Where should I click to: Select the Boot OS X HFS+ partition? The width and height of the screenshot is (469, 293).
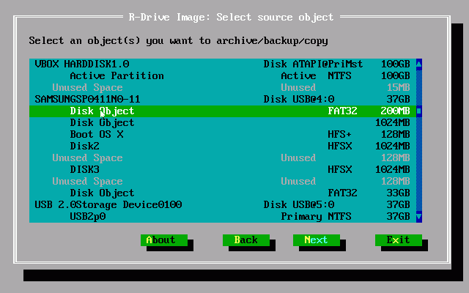point(96,135)
